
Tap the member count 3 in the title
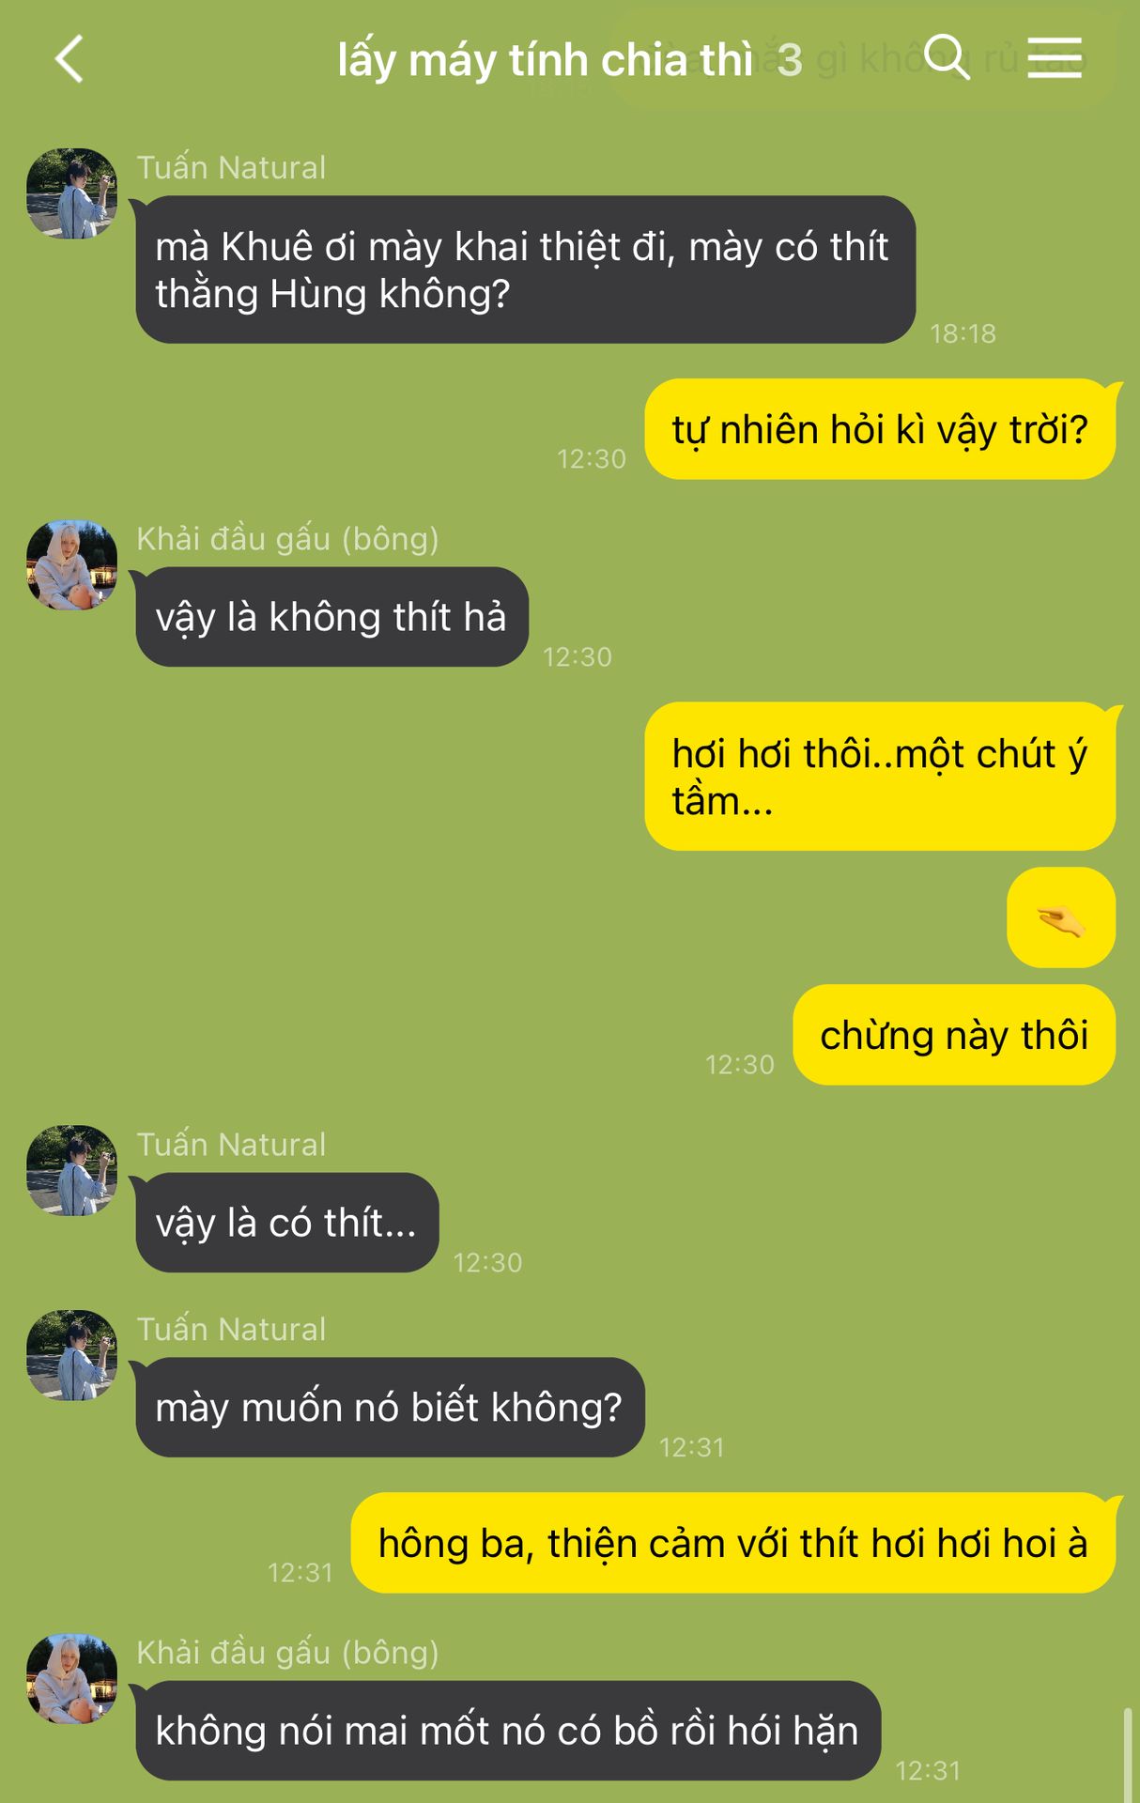(790, 61)
